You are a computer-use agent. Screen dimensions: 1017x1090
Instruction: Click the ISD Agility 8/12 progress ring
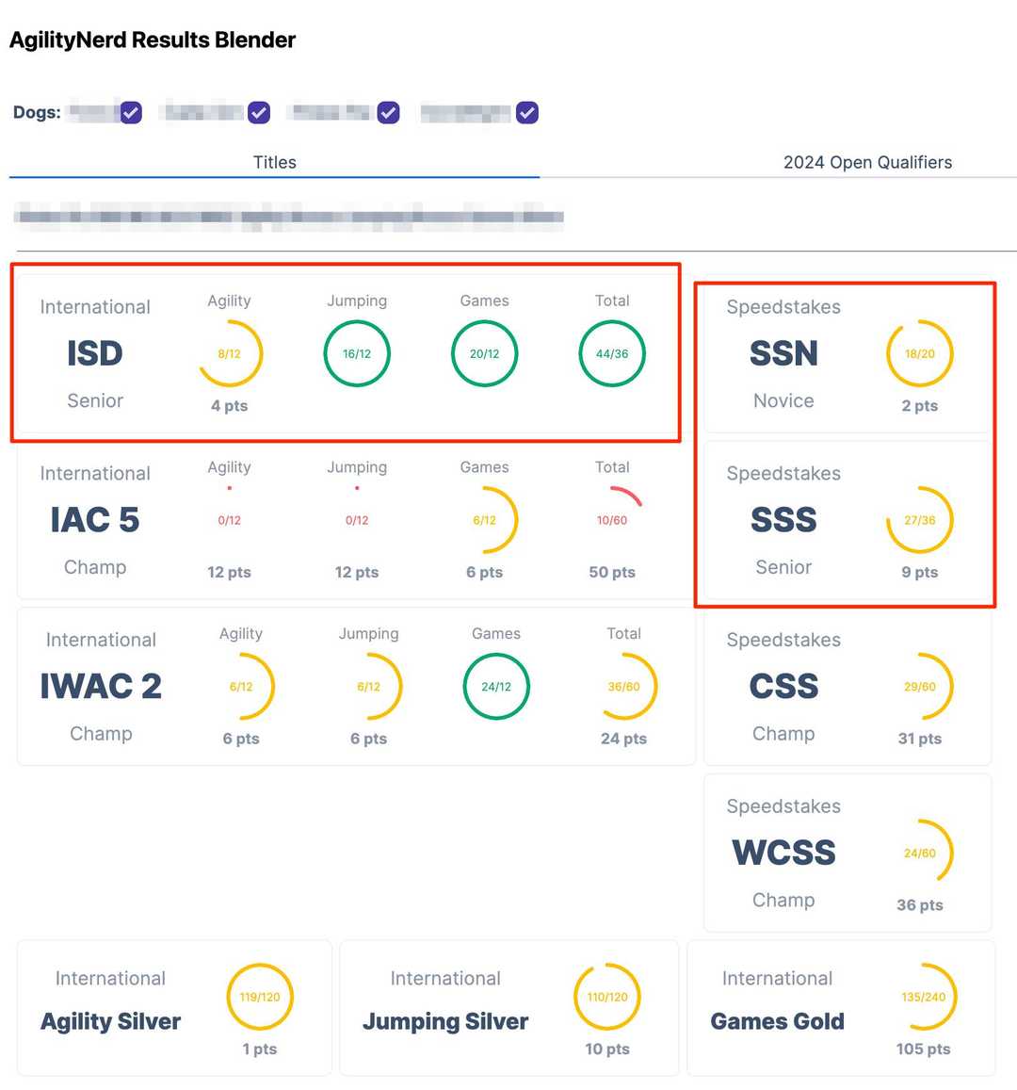click(x=230, y=354)
